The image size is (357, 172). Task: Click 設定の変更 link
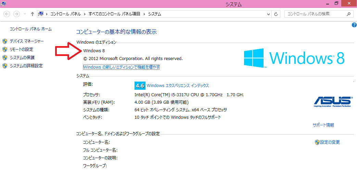[x=330, y=142]
